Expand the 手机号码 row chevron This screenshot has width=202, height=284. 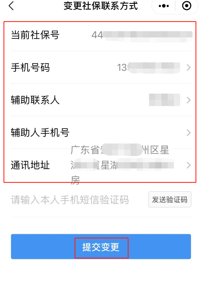click(189, 68)
